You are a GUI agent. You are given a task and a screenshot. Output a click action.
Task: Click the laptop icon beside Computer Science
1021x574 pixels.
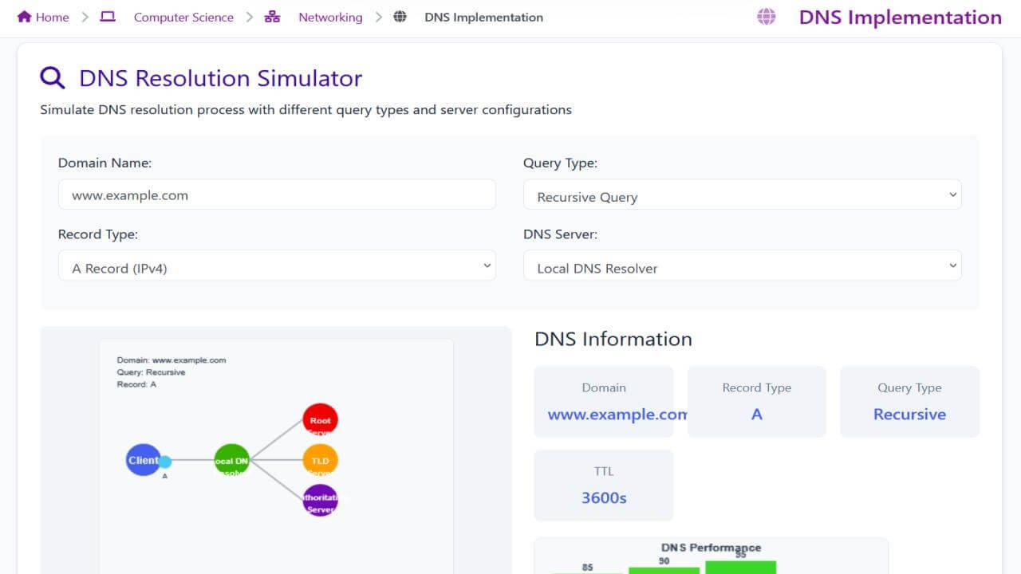click(108, 17)
